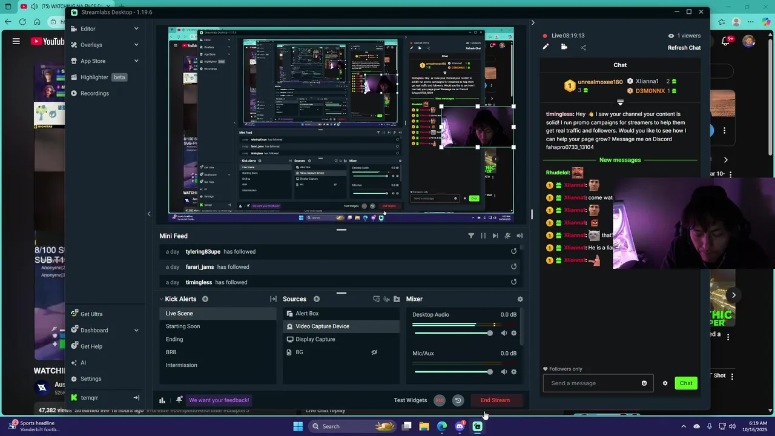Mute the Desktop Audio channel

504,333
